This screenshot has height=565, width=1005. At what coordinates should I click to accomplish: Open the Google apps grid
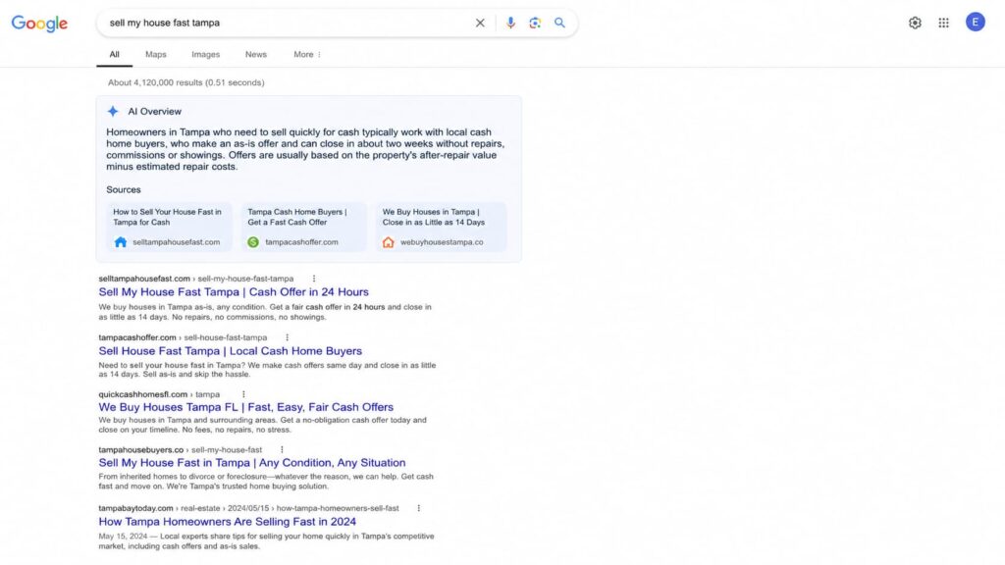(x=943, y=23)
